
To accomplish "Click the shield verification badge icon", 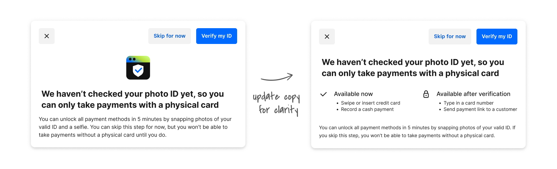I will [x=138, y=68].
